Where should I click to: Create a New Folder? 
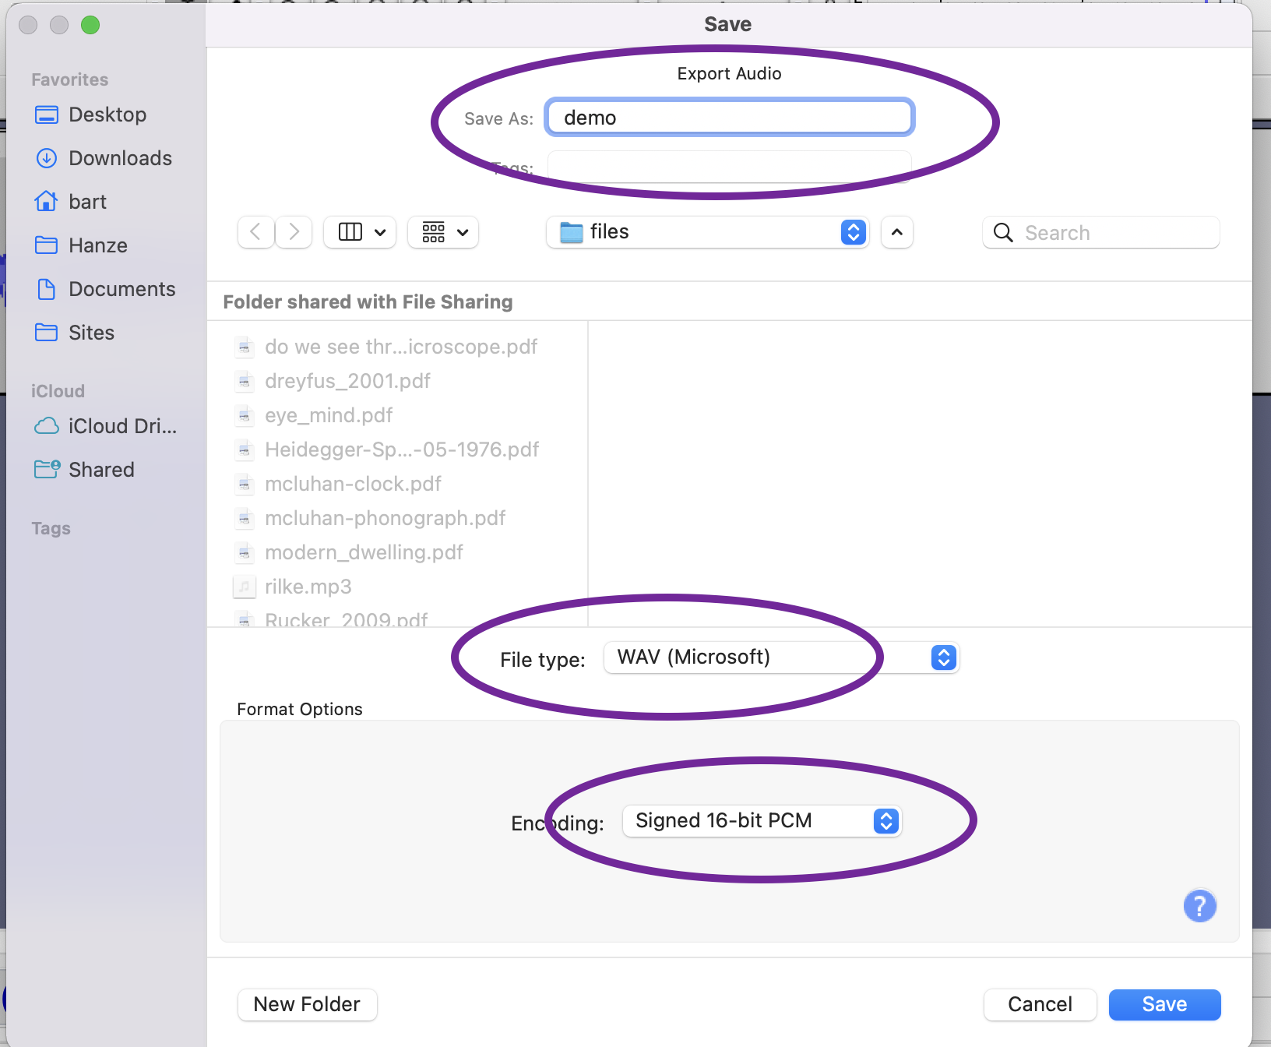click(307, 1004)
